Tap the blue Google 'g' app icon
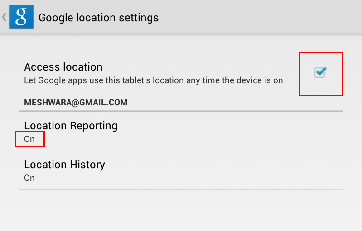This screenshot has width=362, height=231. [21, 17]
